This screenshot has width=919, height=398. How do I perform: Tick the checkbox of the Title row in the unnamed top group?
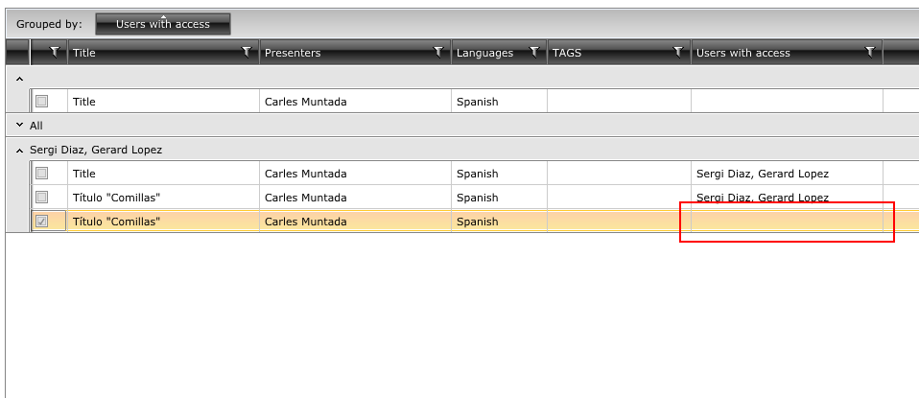(x=41, y=101)
